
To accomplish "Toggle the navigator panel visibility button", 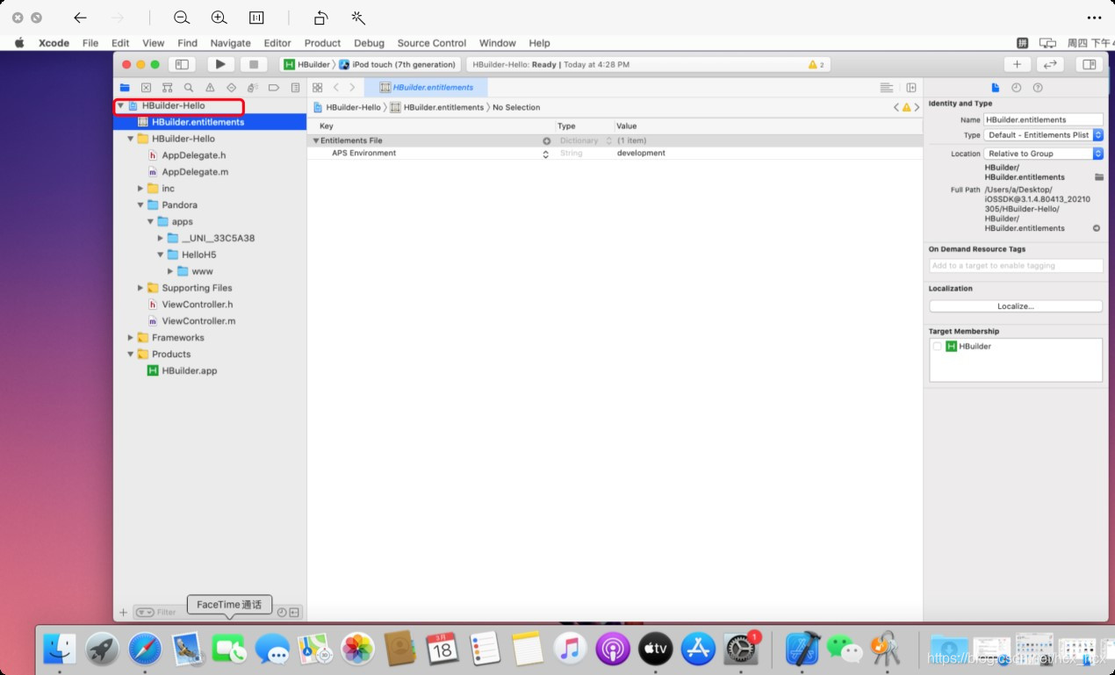I will point(182,64).
